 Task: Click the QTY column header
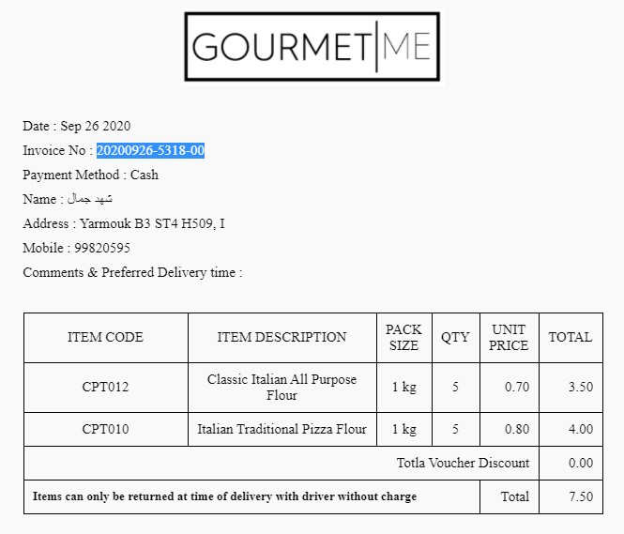tap(455, 337)
